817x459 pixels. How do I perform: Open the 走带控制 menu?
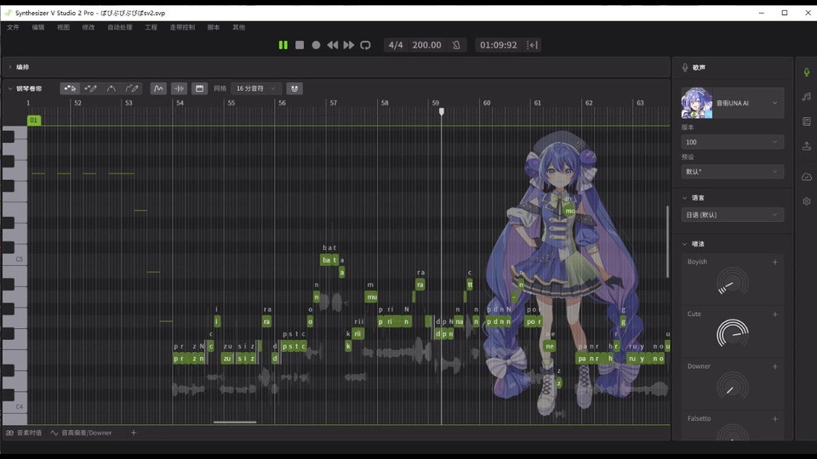coord(182,27)
